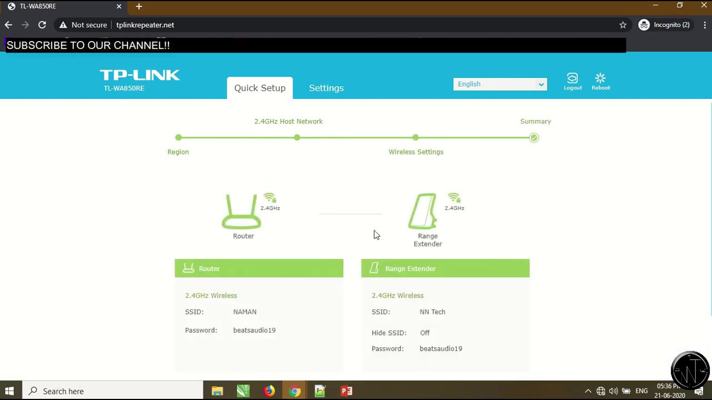This screenshot has height=400, width=712.
Task: Switch to the Quick Setup tab
Action: pos(260,88)
